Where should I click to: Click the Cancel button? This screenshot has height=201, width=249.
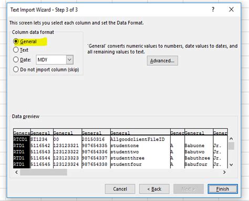click(120, 189)
